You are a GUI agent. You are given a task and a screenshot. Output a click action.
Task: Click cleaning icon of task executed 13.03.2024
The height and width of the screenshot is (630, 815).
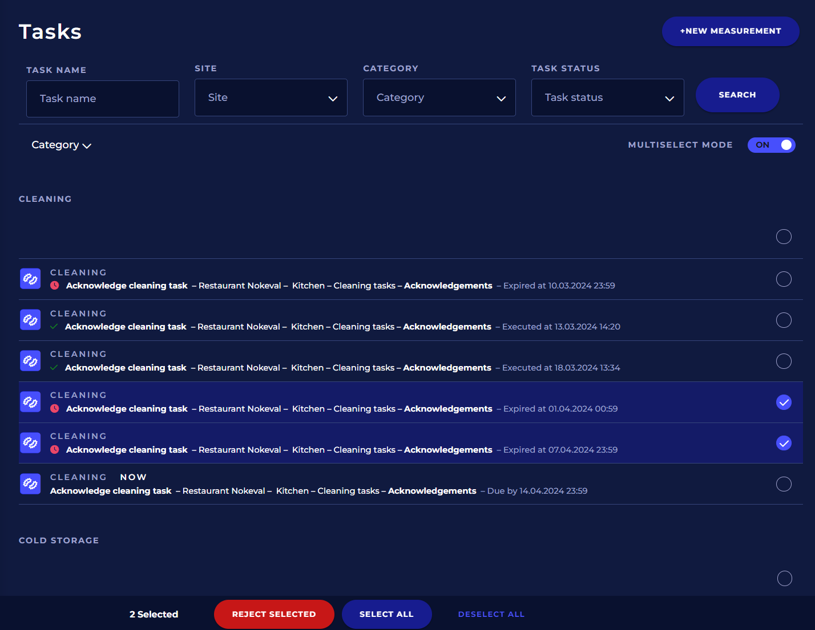pos(30,320)
